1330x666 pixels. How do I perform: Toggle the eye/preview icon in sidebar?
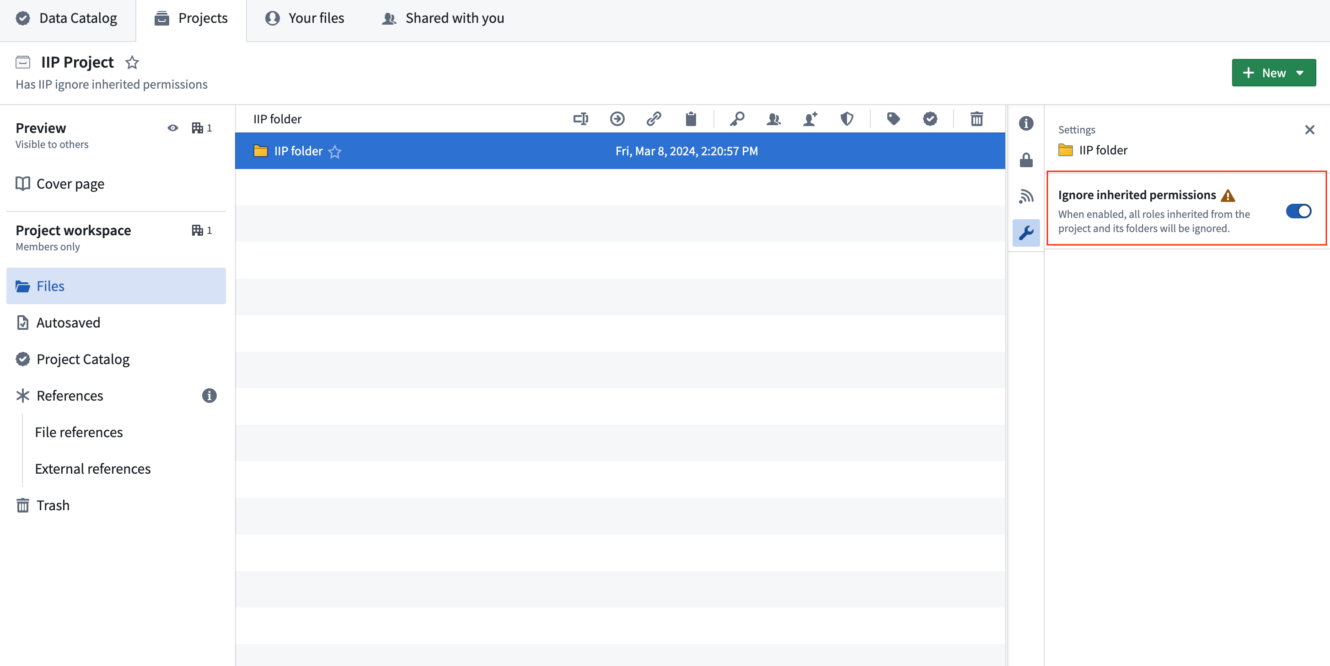coord(173,127)
